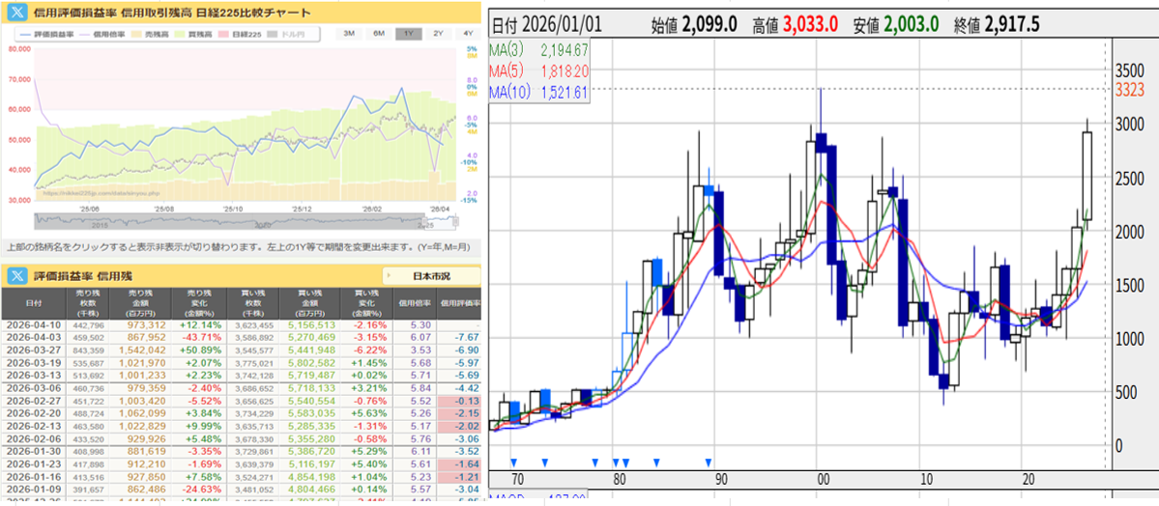
Task: Select the active 1Y range button
Action: click(409, 34)
